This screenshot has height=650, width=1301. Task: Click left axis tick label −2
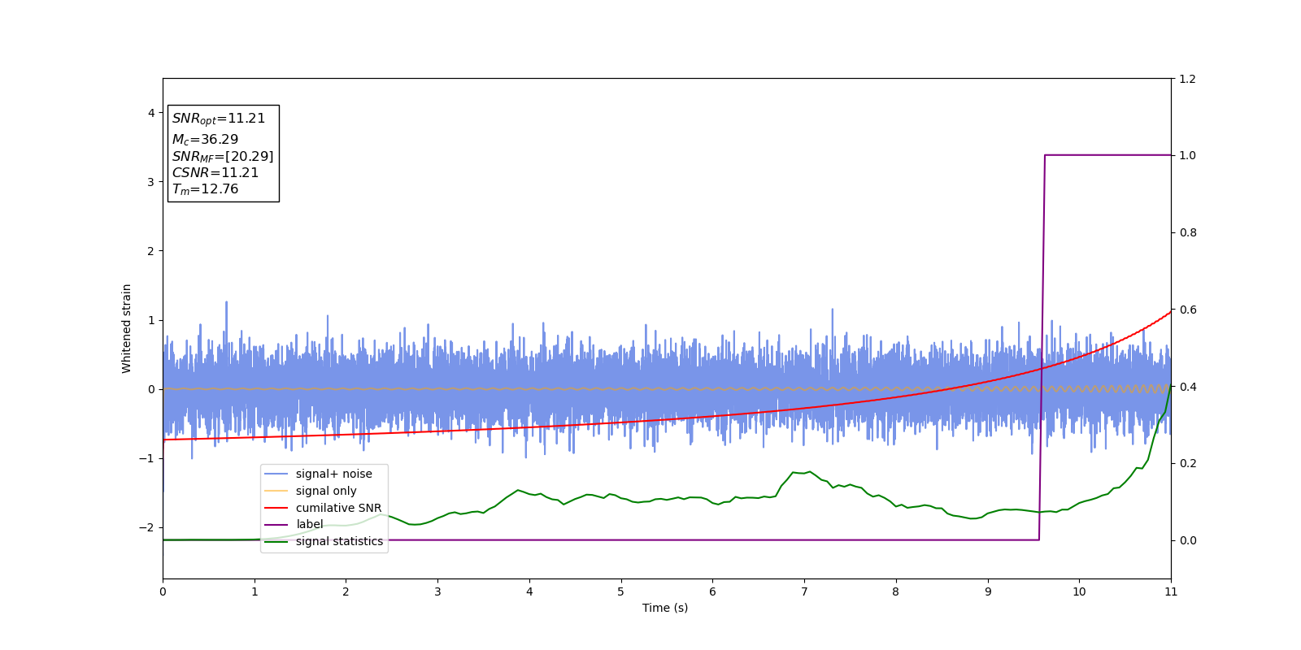click(x=146, y=527)
